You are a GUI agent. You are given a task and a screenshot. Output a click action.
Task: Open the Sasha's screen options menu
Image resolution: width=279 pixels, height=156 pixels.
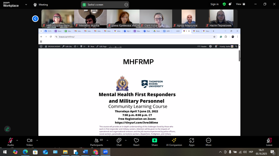[126, 5]
